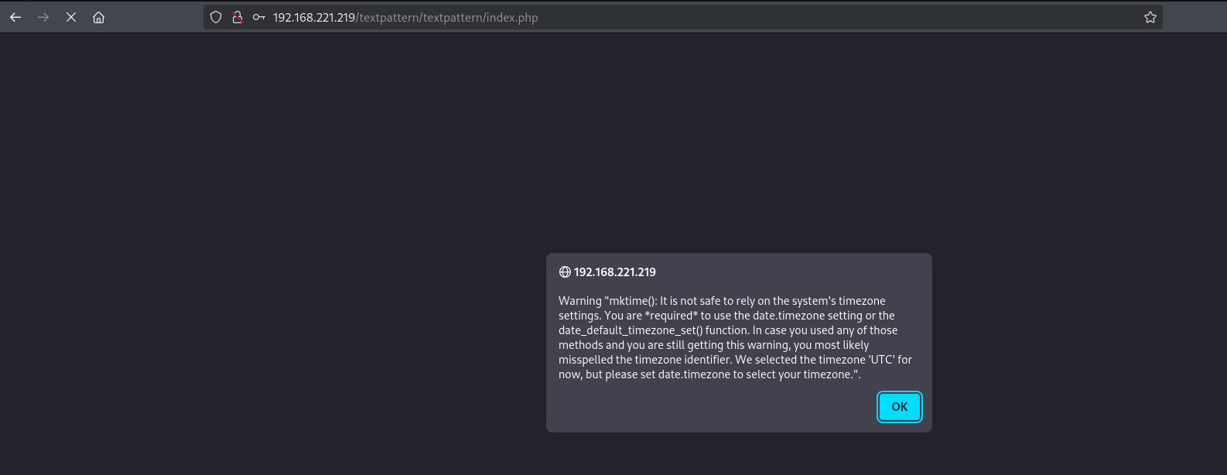Click "*required*" in the warning message
The image size is (1227, 475).
tap(672, 316)
